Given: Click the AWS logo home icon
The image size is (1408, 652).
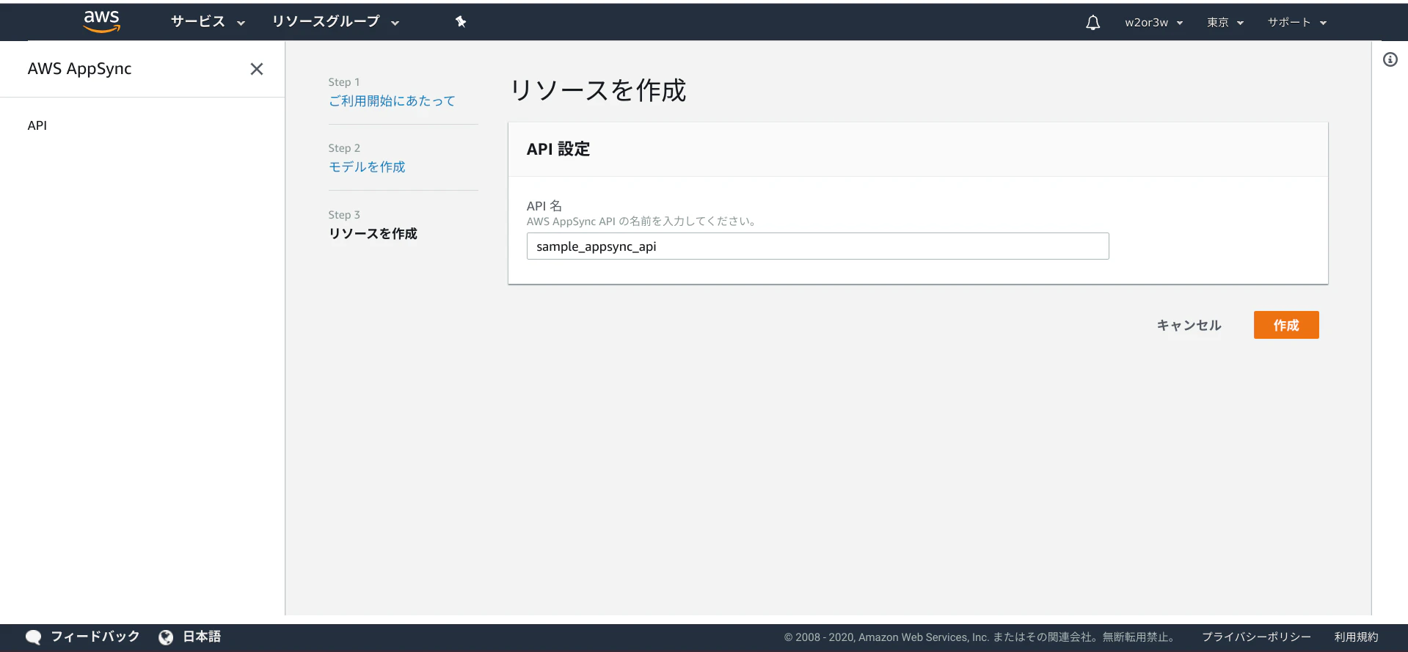Looking at the screenshot, I should tap(101, 21).
